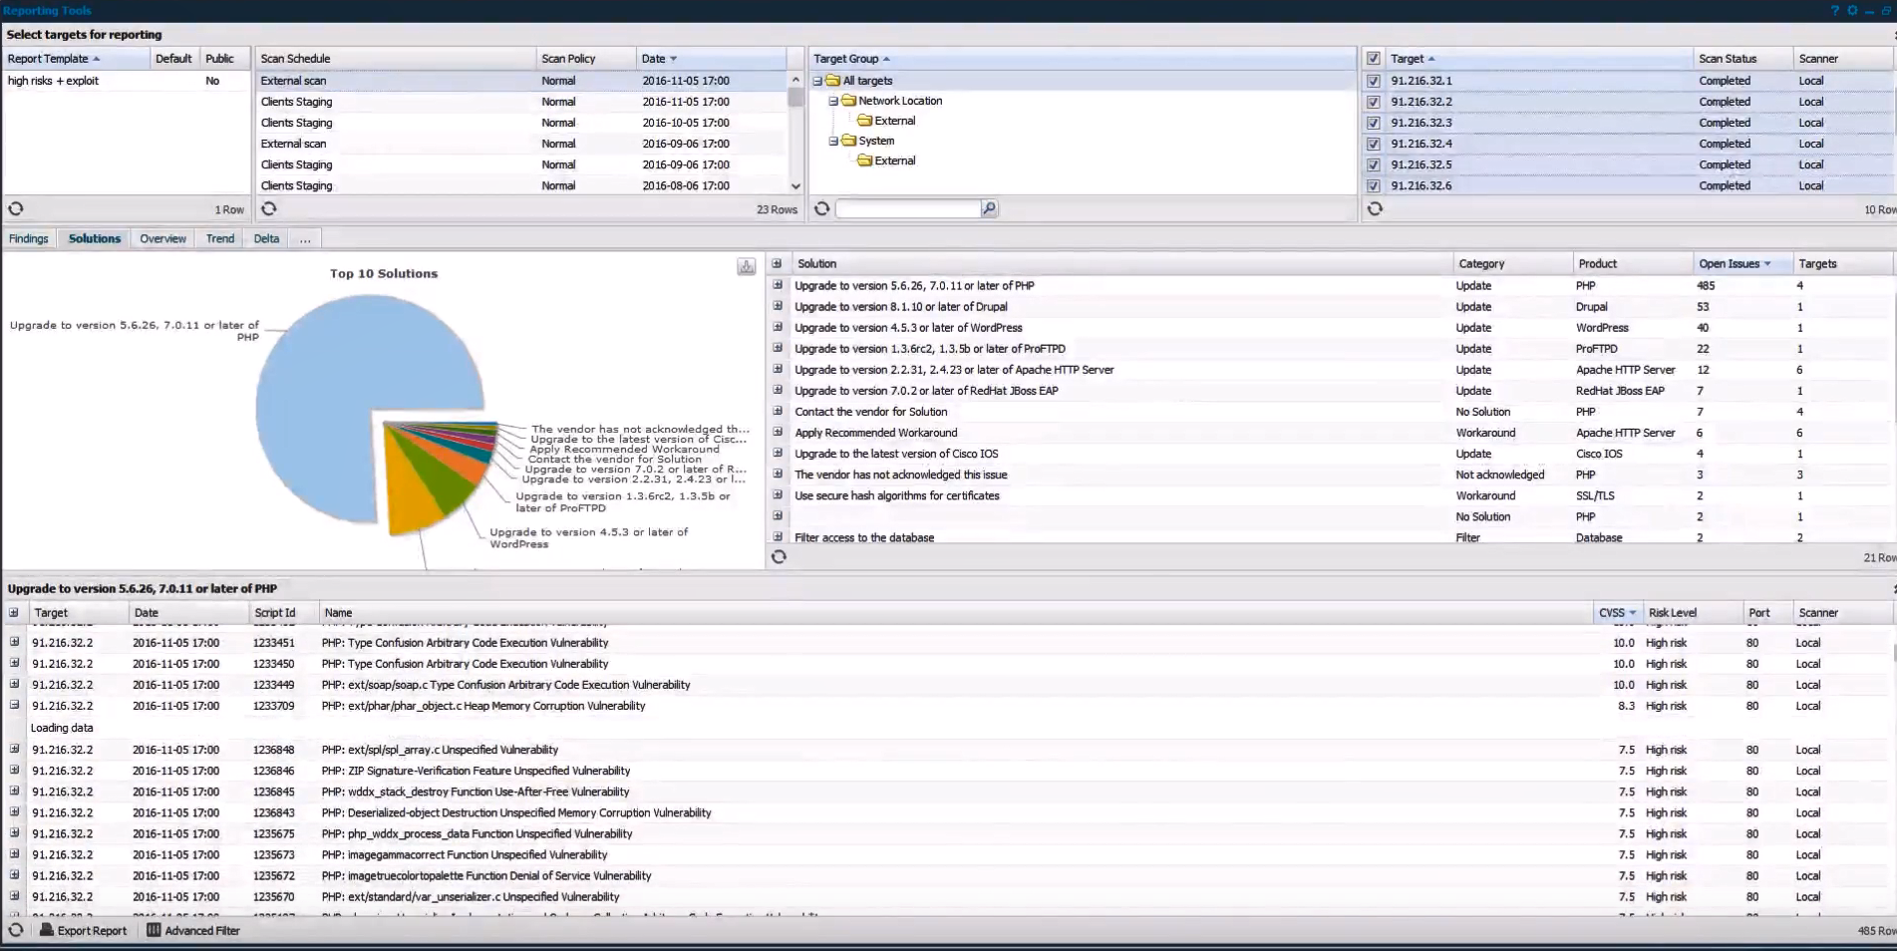Refresh the Solutions table
1897x951 pixels.
pyautogui.click(x=779, y=556)
